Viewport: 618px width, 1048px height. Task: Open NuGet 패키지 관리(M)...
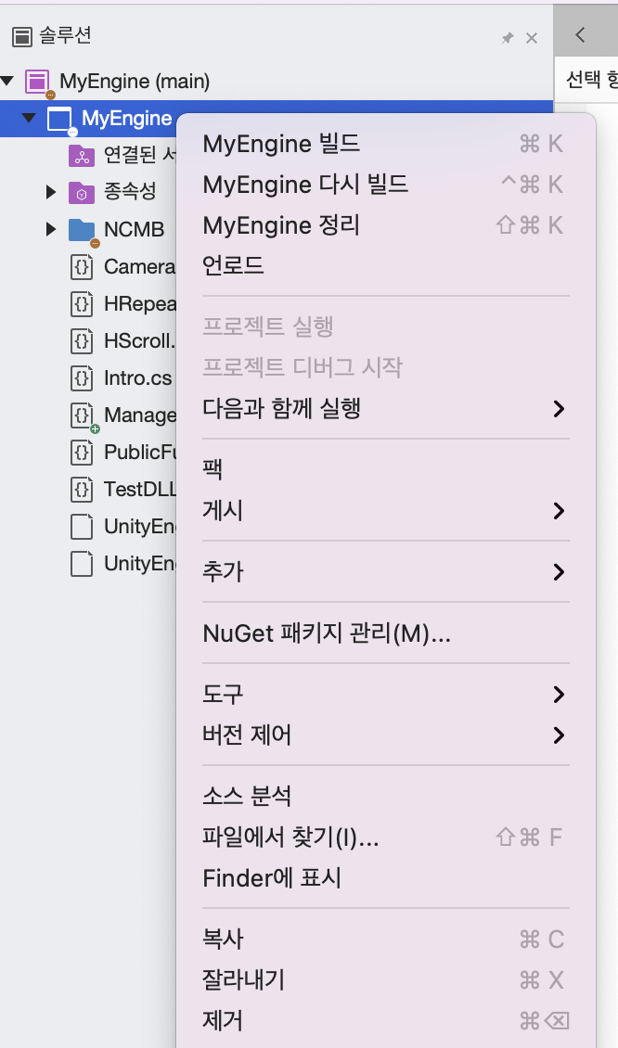(386, 633)
